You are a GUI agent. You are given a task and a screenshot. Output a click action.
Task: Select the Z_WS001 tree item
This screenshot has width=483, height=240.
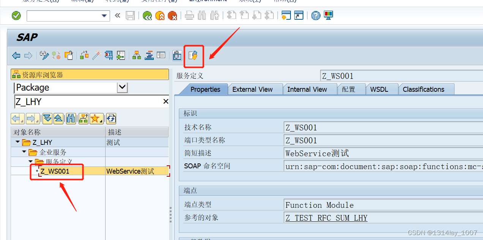(x=55, y=171)
